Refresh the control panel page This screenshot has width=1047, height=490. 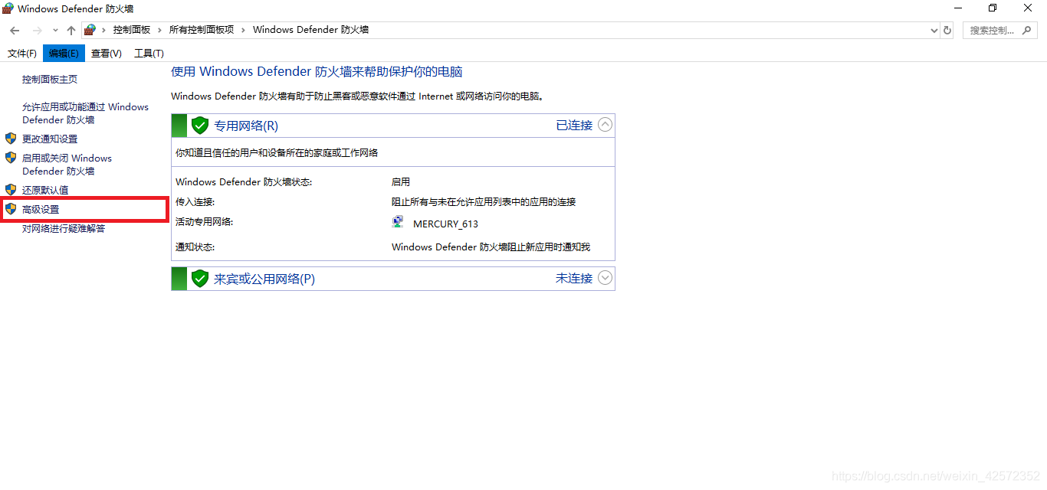tap(947, 31)
